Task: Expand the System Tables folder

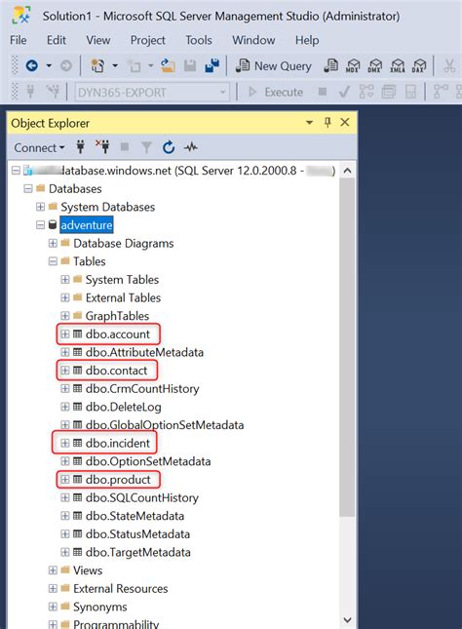Action: 65,279
